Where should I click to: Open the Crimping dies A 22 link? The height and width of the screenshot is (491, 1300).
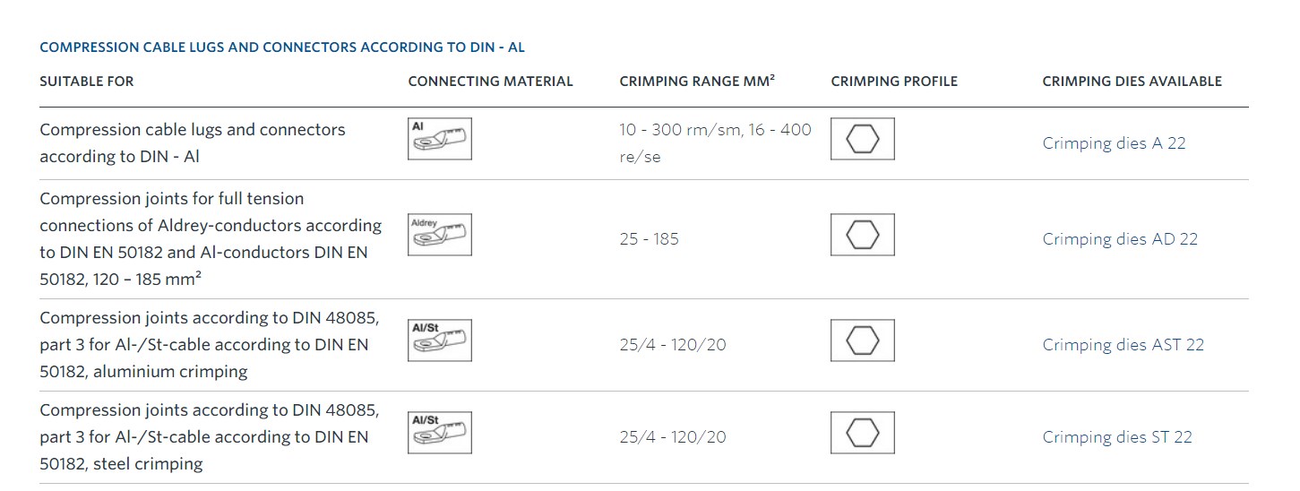1114,143
